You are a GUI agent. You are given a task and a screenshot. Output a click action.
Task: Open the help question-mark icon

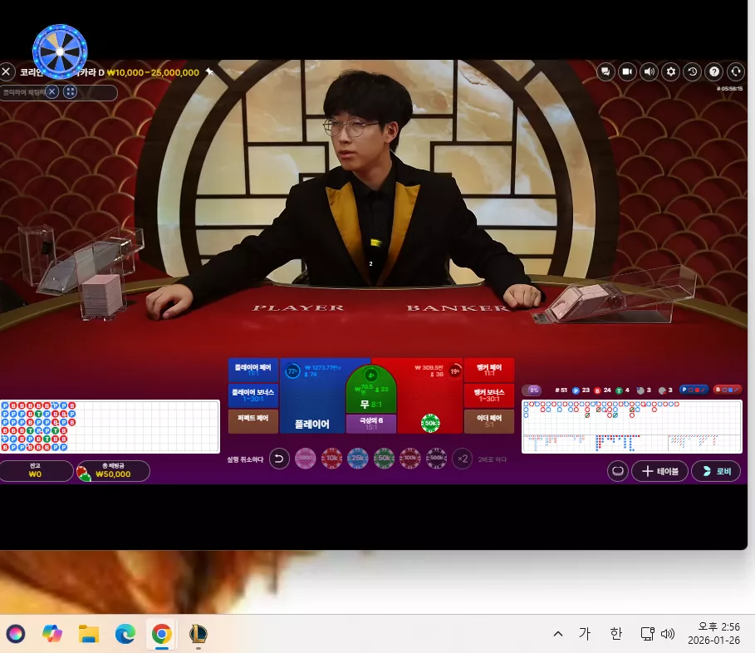(x=714, y=71)
